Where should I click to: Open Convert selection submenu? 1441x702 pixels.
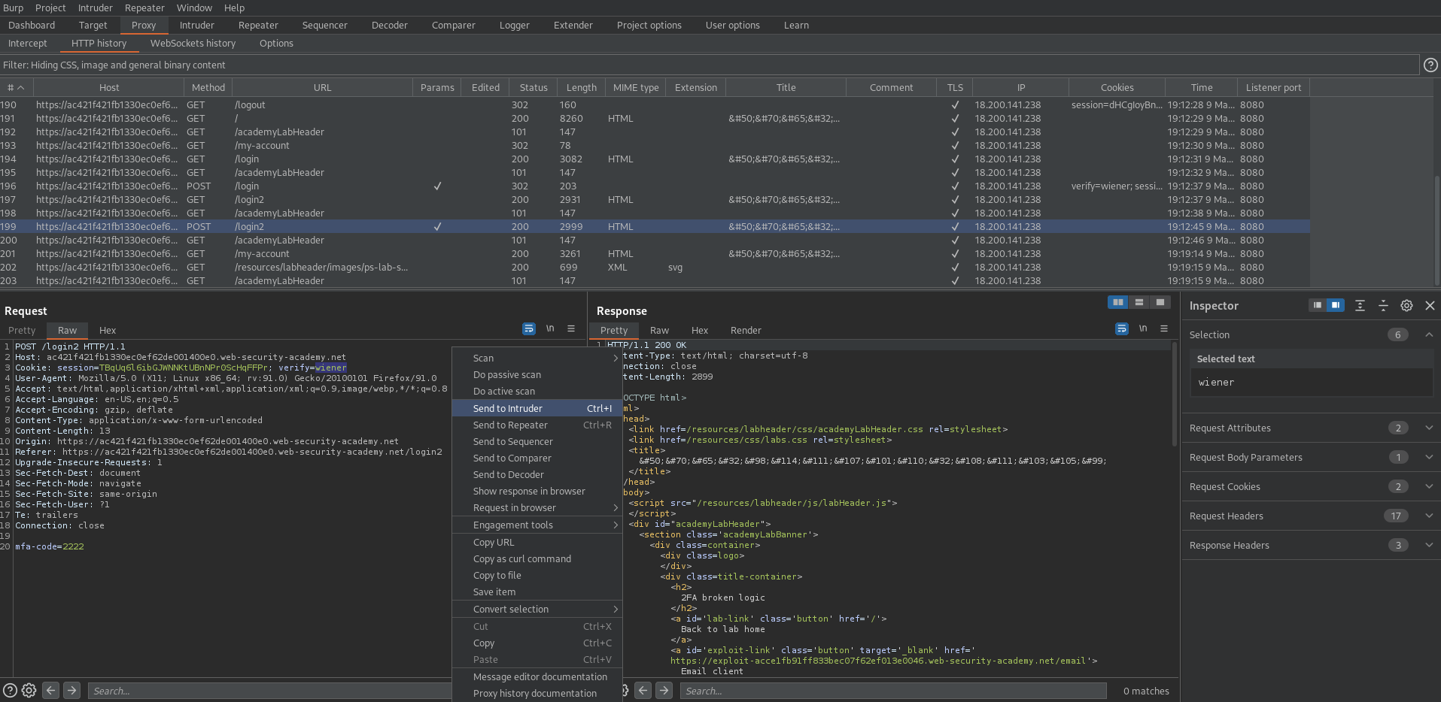pyautogui.click(x=537, y=609)
